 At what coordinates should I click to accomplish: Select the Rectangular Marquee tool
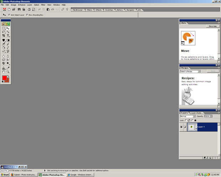[4, 28]
